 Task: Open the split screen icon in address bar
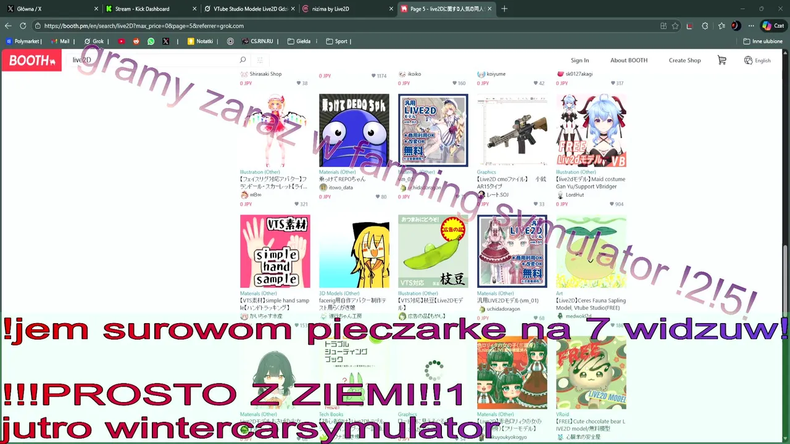[663, 26]
